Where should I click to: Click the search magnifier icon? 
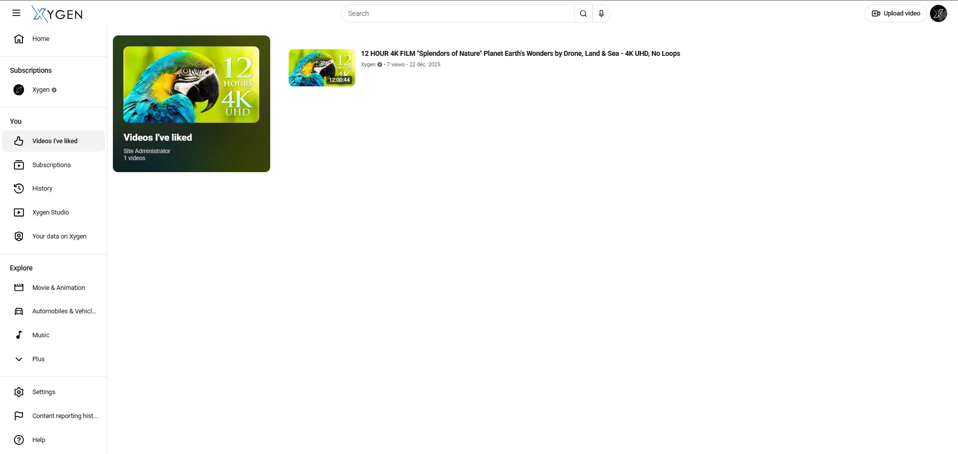[583, 13]
